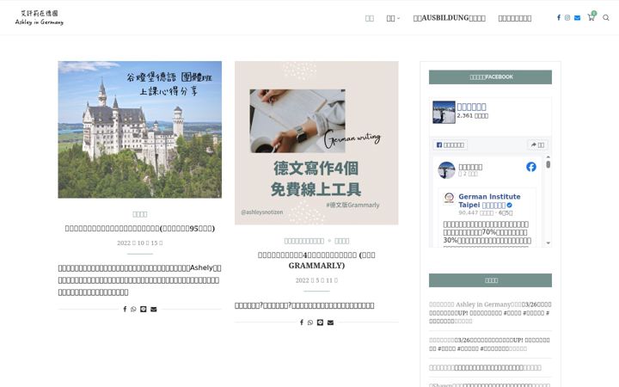Open the AUSBILDUNG menu item
This screenshot has height=387, width=619.
(x=450, y=18)
